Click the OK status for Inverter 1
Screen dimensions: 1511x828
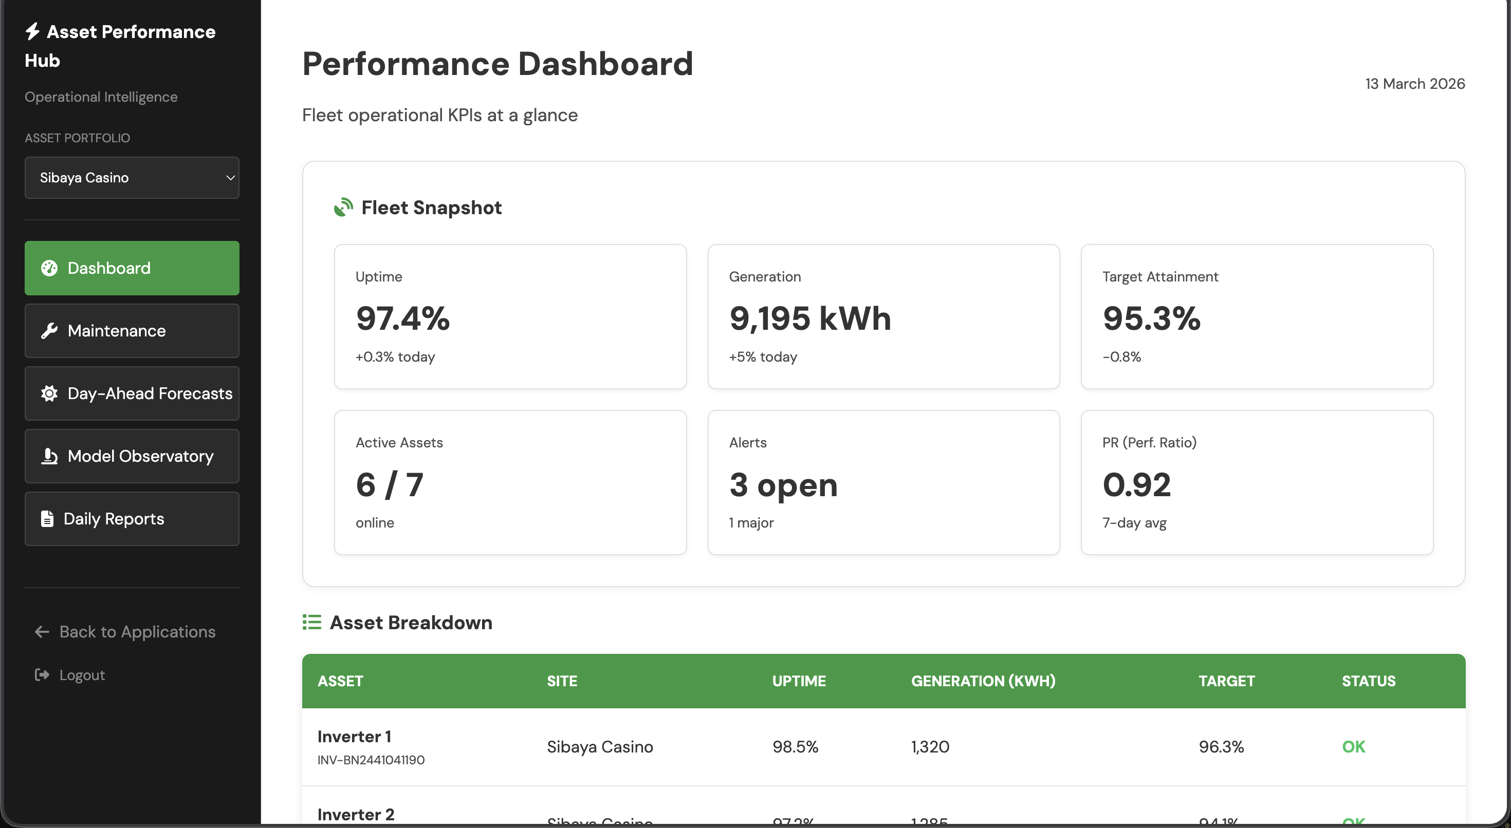[x=1354, y=746]
